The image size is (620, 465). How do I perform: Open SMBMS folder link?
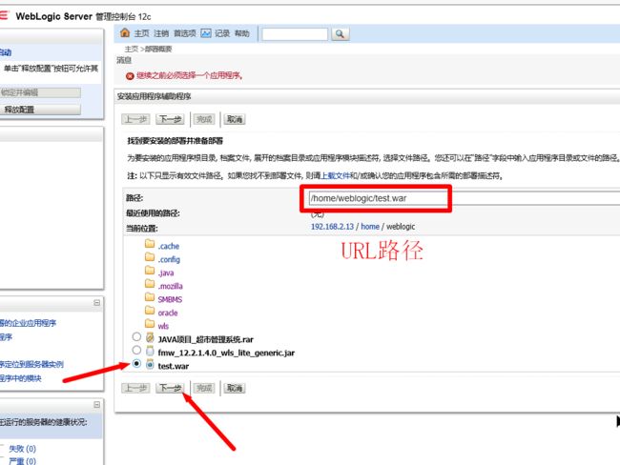(x=170, y=299)
